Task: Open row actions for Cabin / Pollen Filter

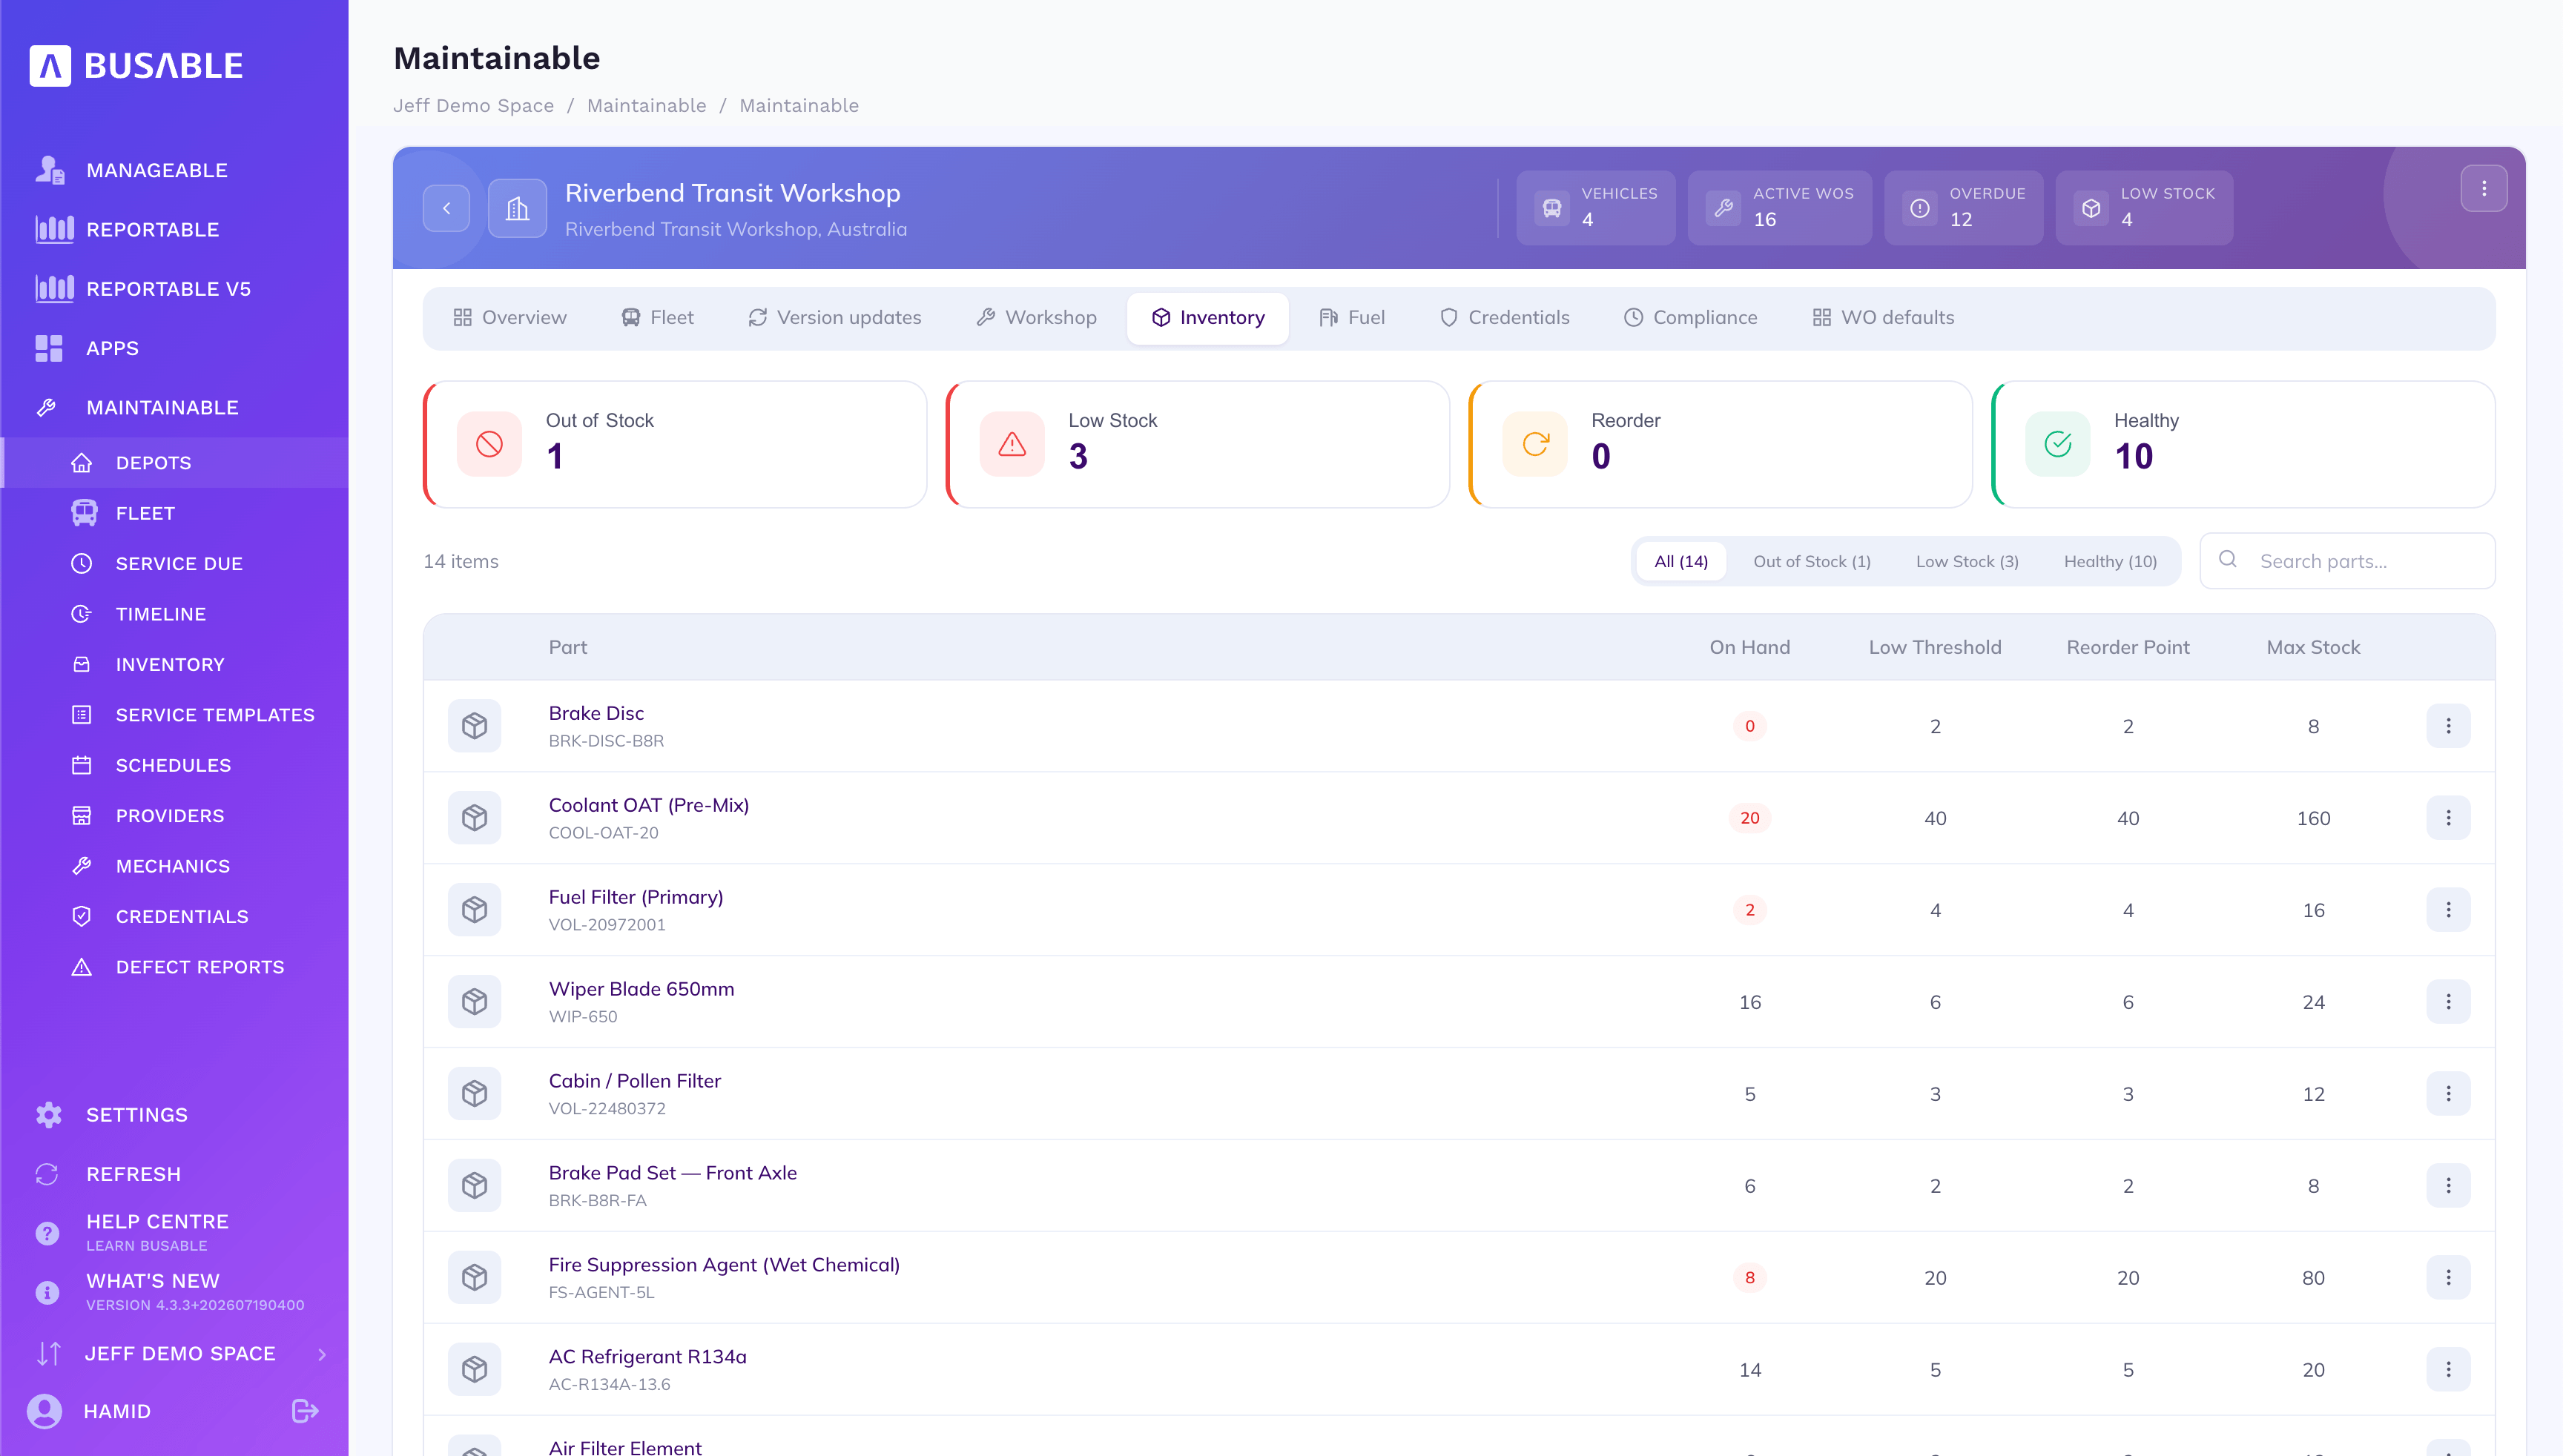Action: [2448, 1094]
